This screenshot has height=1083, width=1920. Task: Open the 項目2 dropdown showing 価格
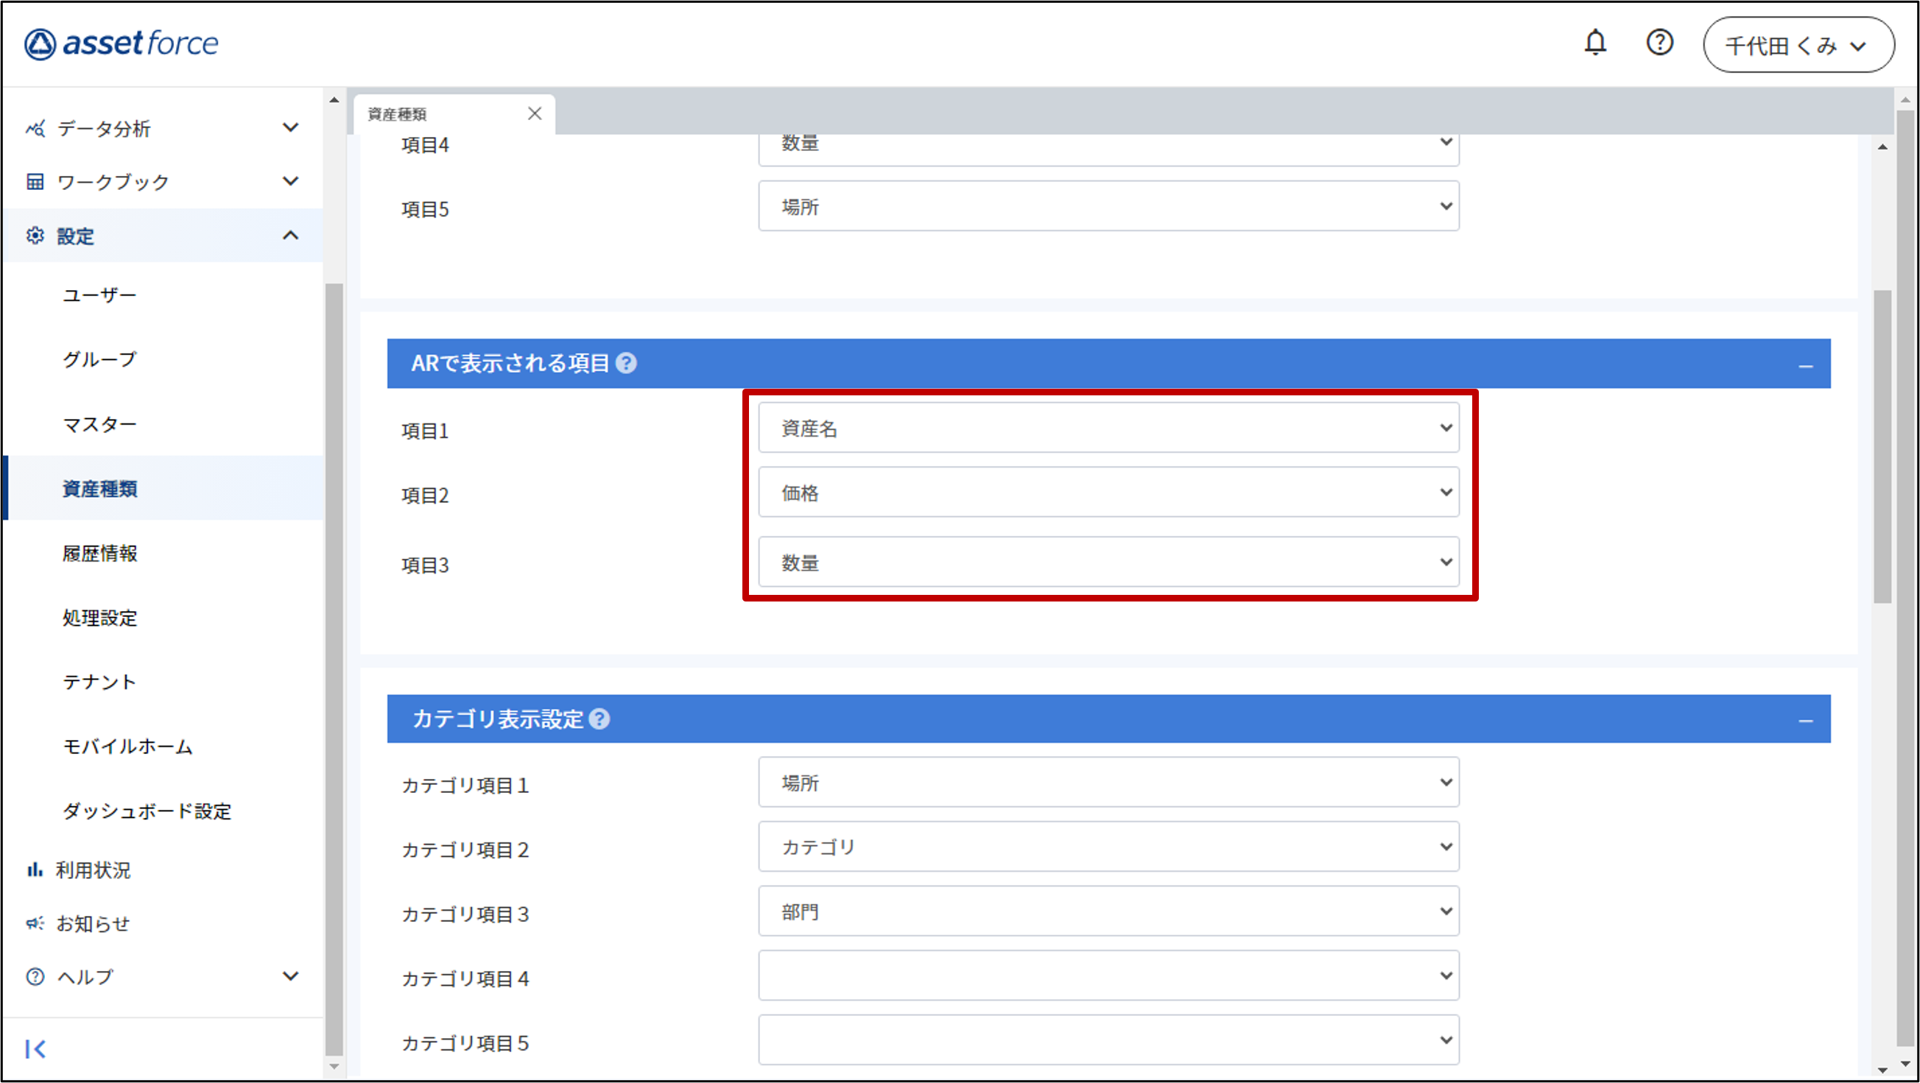click(x=1108, y=493)
